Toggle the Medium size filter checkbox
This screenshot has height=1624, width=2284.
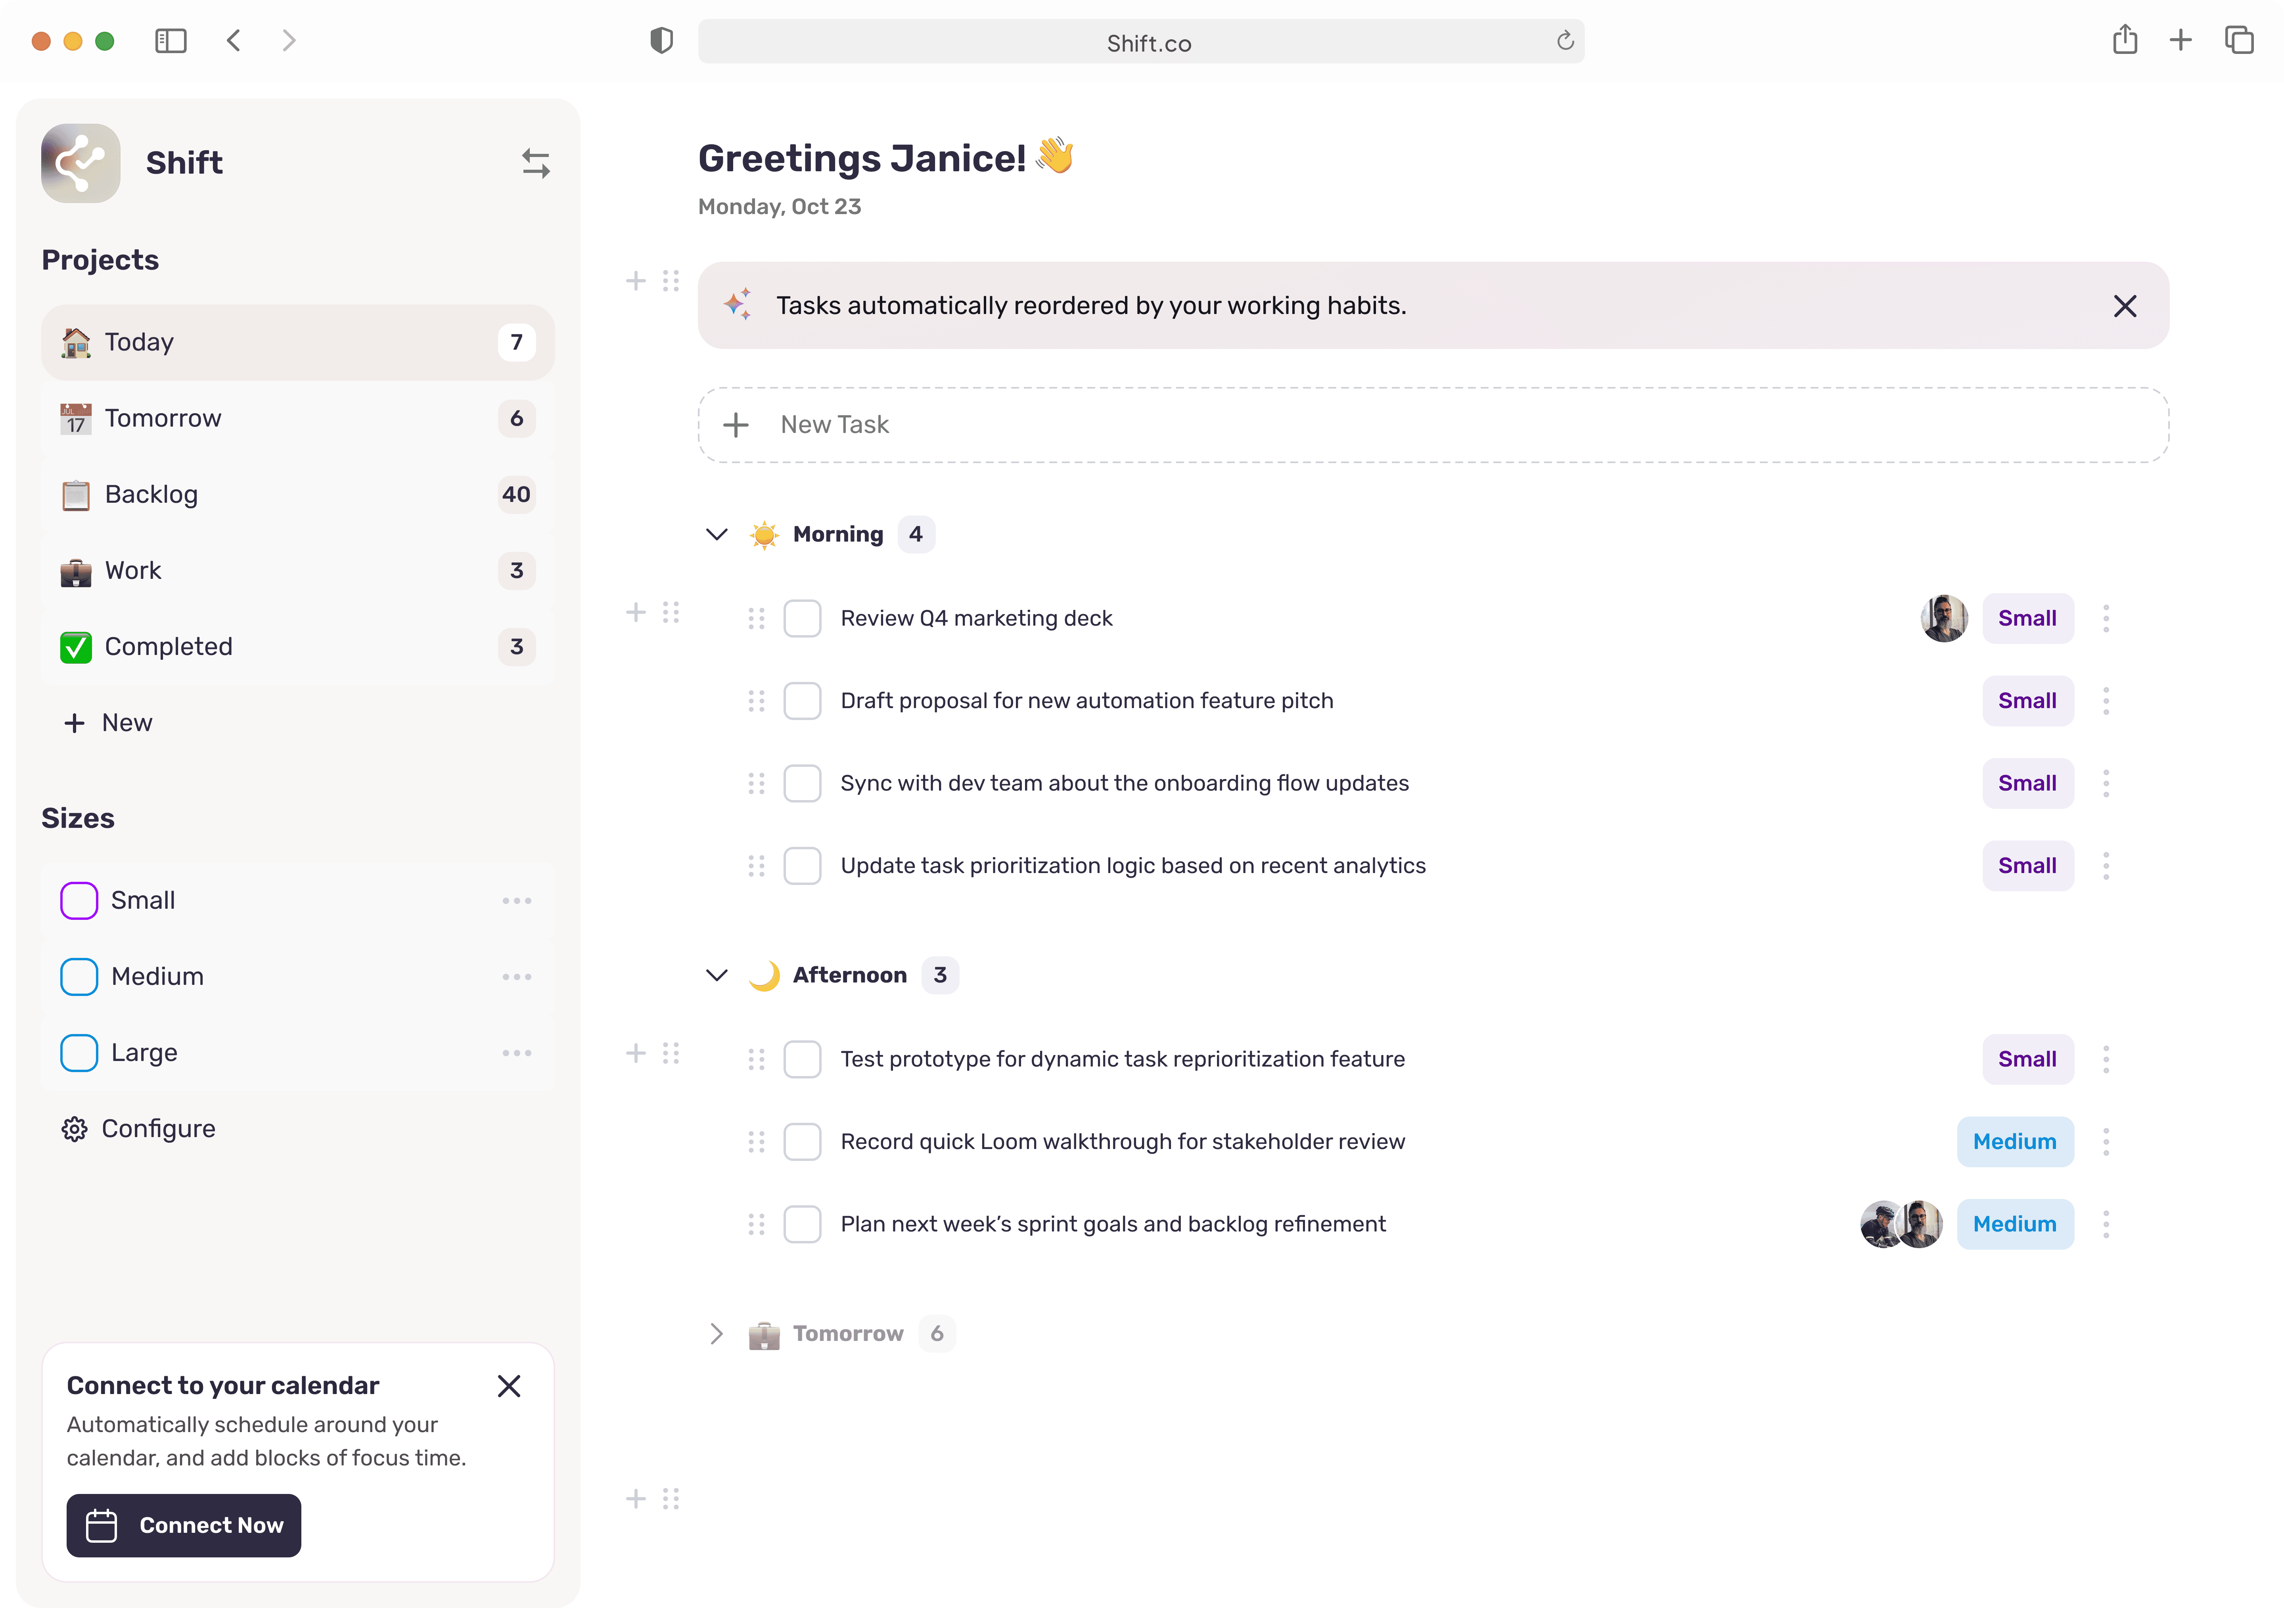click(x=79, y=977)
